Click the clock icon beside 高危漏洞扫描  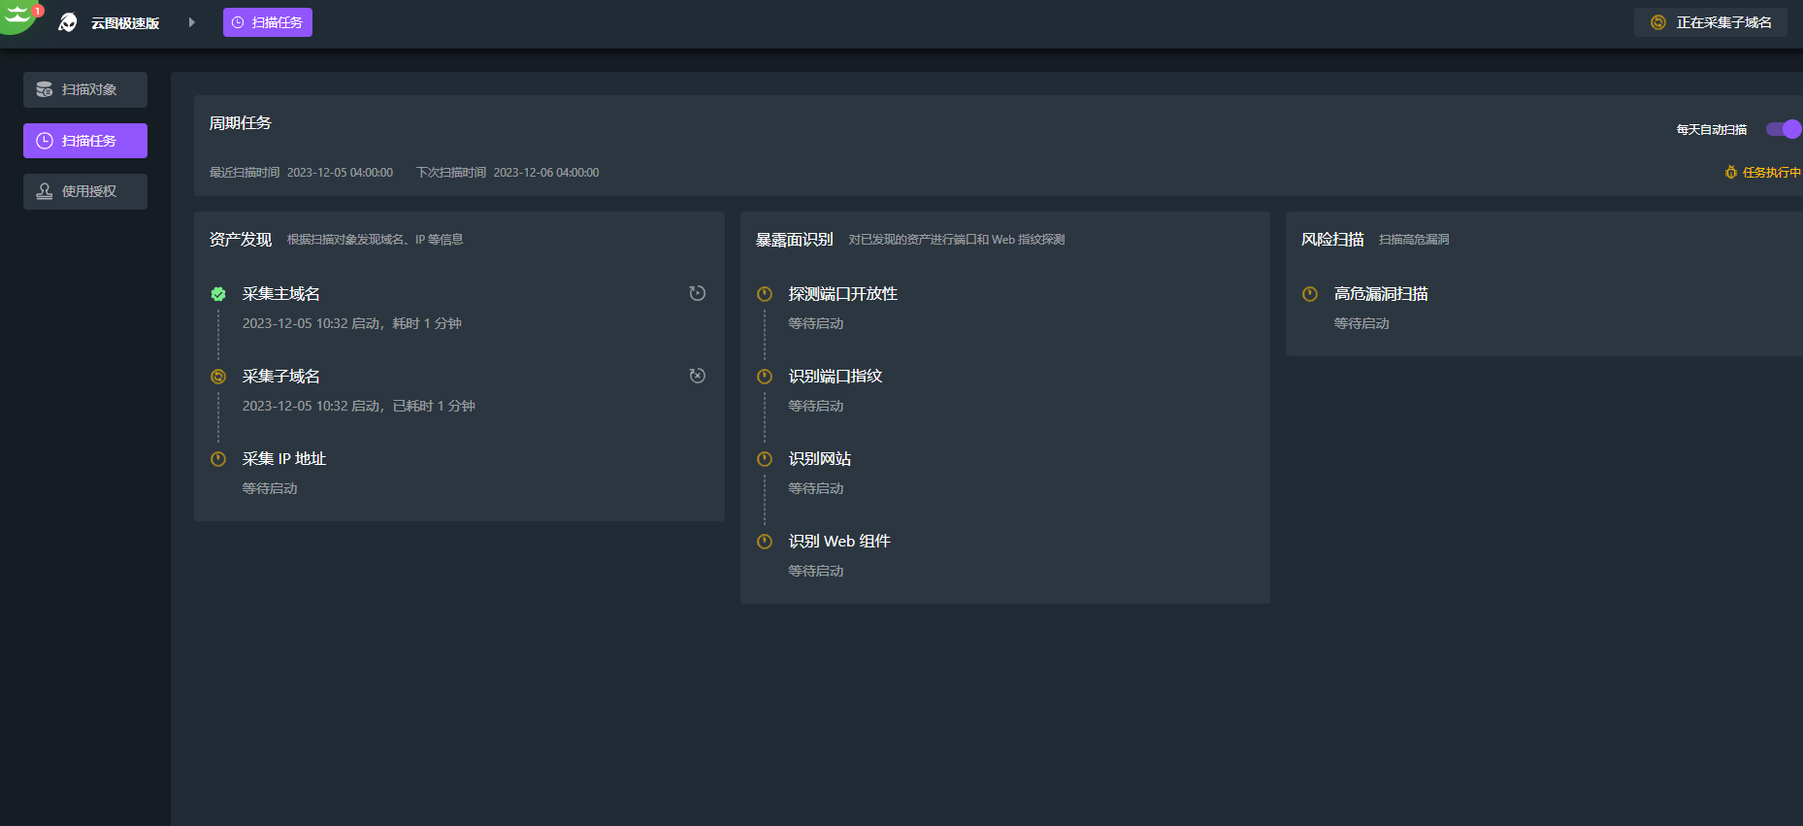pyautogui.click(x=1310, y=294)
